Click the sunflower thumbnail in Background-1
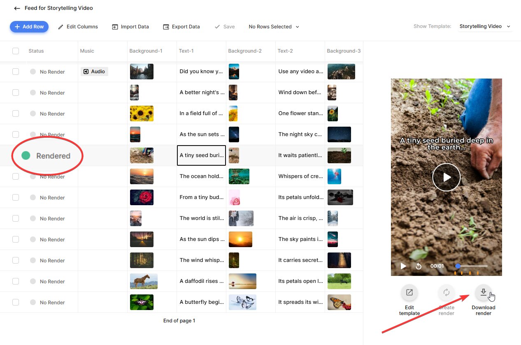Image resolution: width=521 pixels, height=345 pixels. pos(142,113)
